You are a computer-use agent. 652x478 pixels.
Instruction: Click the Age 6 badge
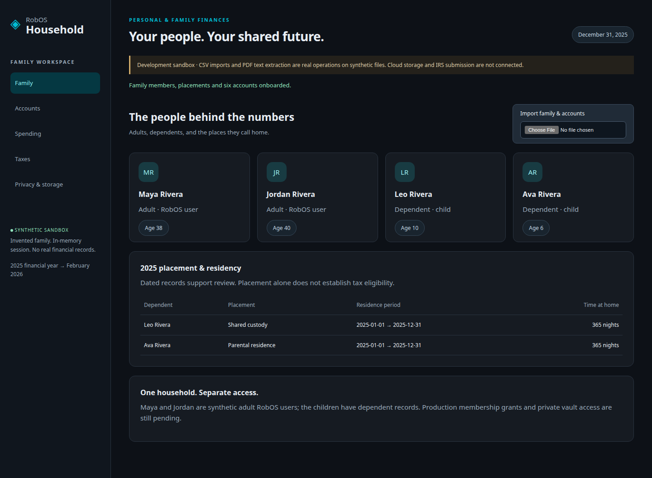(536, 228)
